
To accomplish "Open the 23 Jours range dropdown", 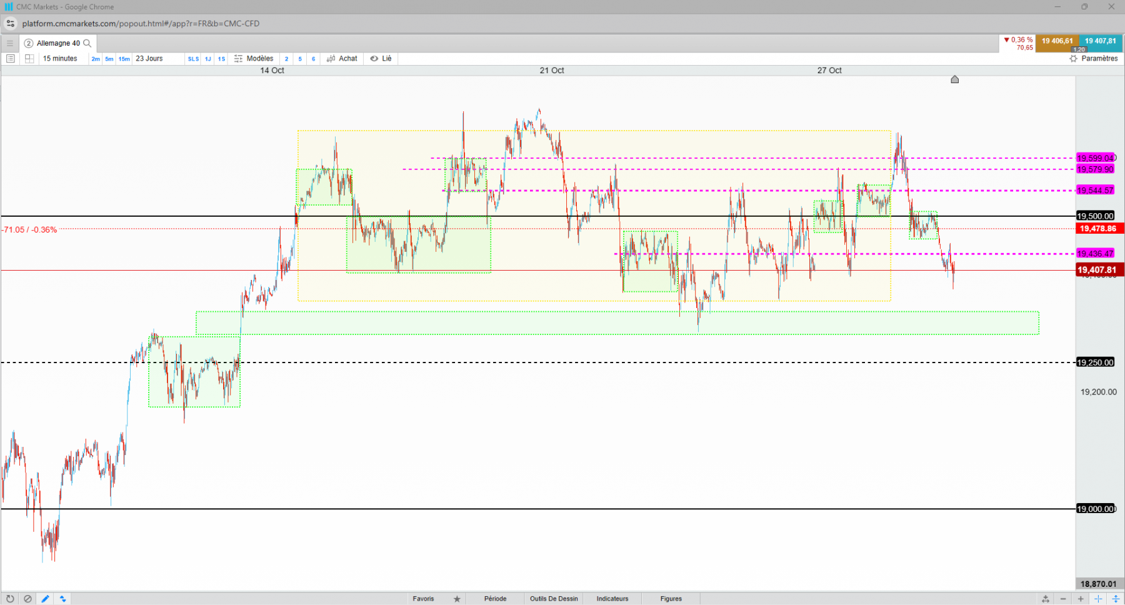I will [149, 59].
